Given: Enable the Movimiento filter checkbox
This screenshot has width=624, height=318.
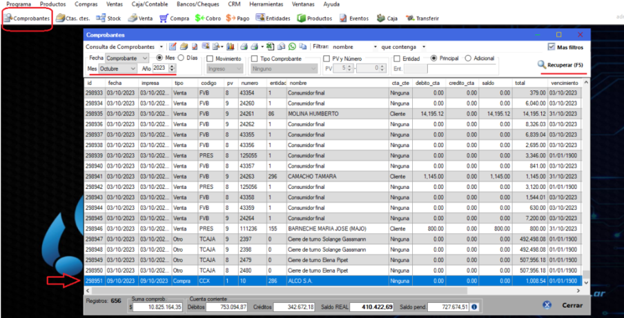Looking at the screenshot, I should pyautogui.click(x=211, y=59).
